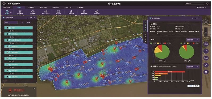
Task: Select the cursor arrow tool on the right sidebar
Action: 206,65
